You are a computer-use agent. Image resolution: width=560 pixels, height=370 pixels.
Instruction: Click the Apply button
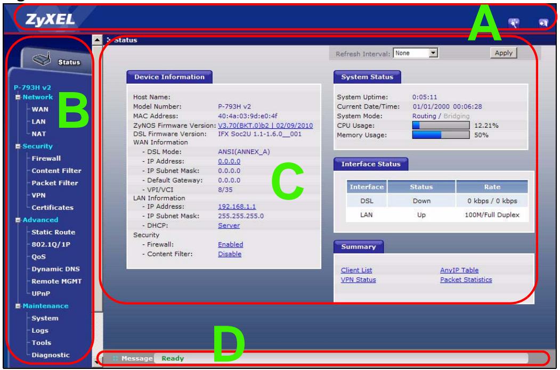point(503,53)
